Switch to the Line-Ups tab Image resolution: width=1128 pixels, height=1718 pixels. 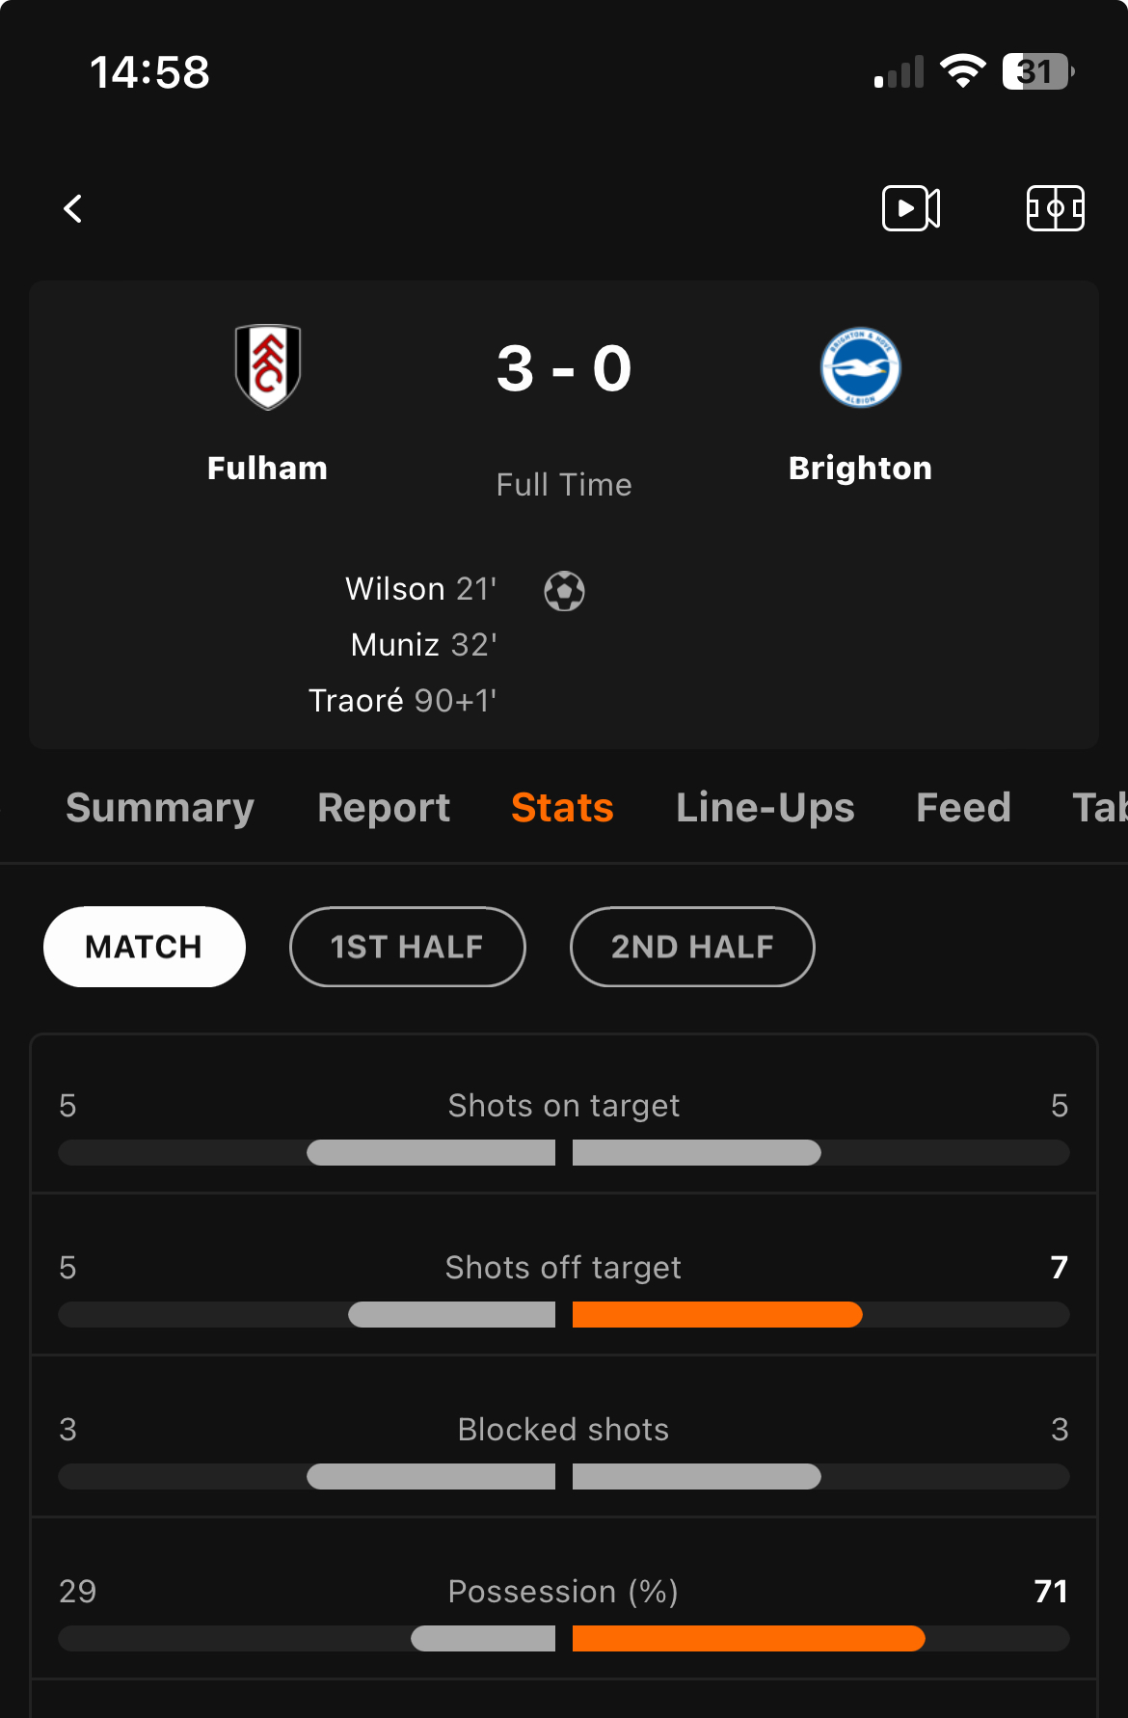coord(765,808)
